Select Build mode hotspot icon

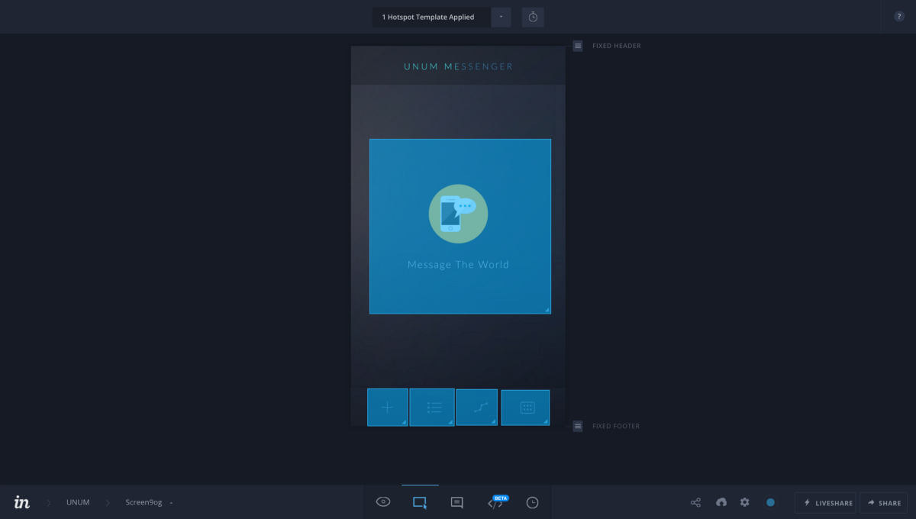pos(420,502)
